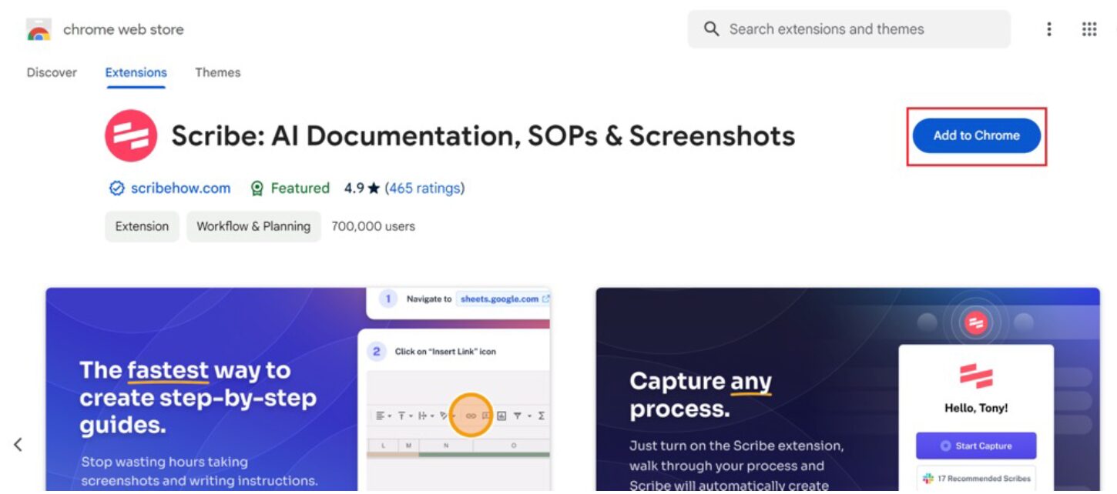
Task: Open the Google apps grid
Action: point(1088,28)
